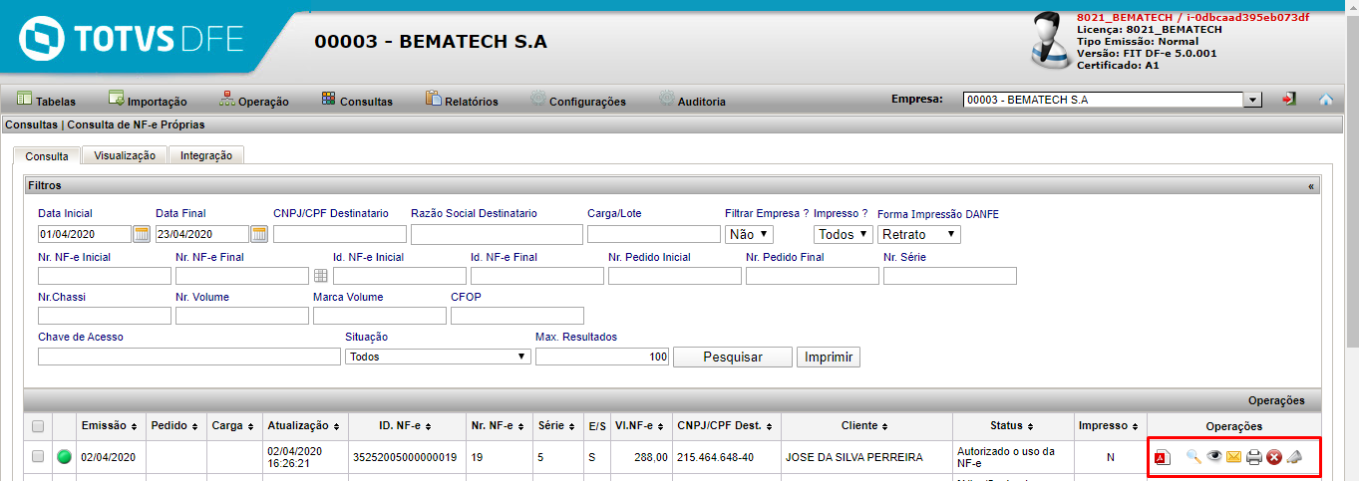The image size is (1359, 481).
Task: Open the Configurações menu
Action: click(578, 101)
